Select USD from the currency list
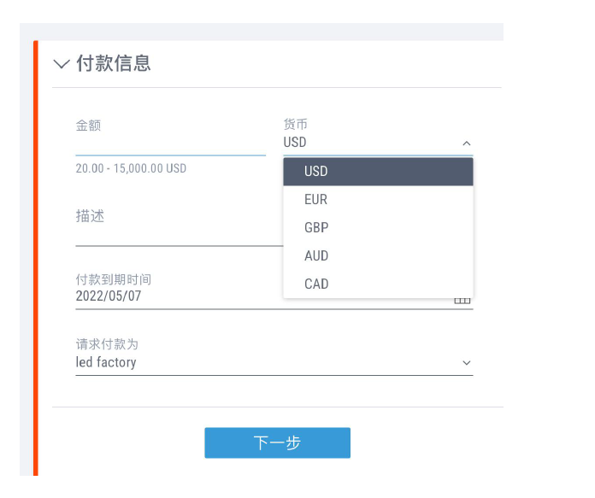The image size is (595, 498). tap(378, 172)
